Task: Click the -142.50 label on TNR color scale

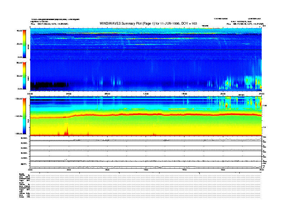Action: [x=19, y=116]
